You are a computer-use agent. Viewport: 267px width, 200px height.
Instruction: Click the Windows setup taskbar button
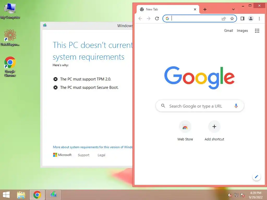tap(53, 195)
